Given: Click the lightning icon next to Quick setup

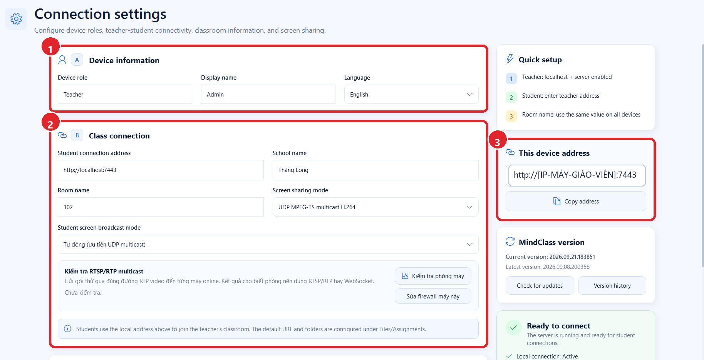Looking at the screenshot, I should (510, 59).
